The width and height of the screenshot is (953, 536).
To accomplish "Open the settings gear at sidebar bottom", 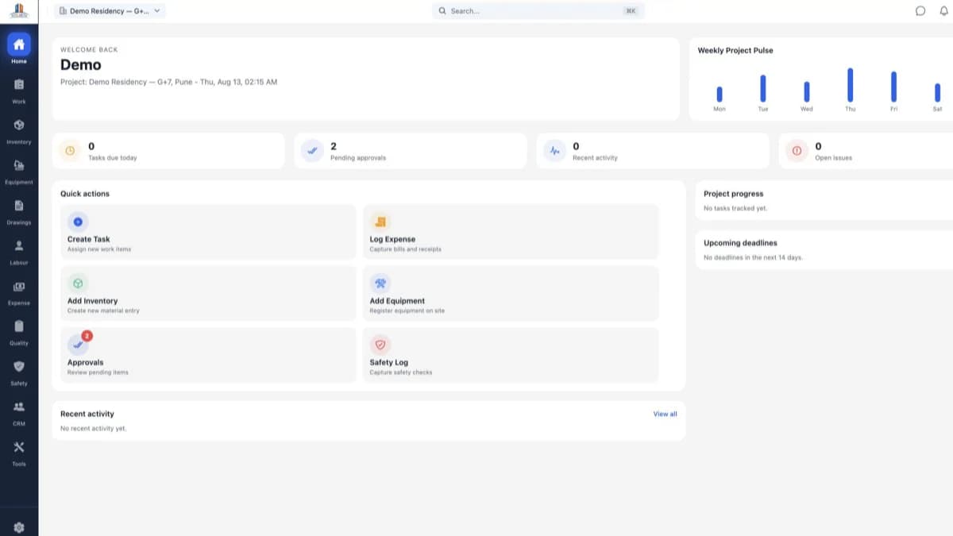I will point(19,527).
